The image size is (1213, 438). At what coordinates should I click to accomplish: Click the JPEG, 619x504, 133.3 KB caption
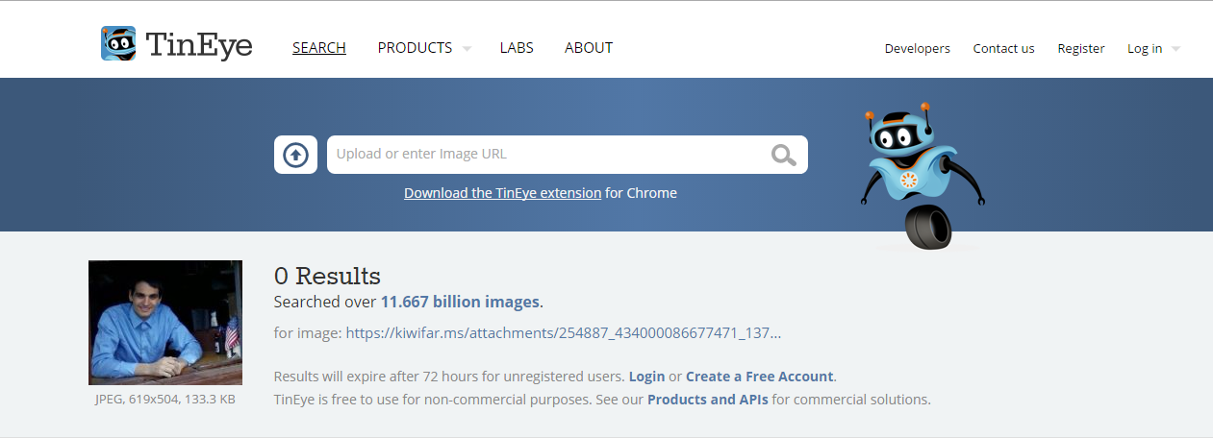click(165, 399)
